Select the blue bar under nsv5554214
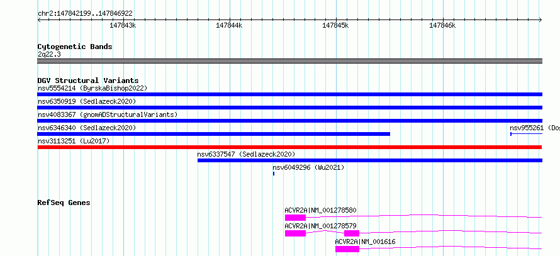560x256 pixels. 289,94
